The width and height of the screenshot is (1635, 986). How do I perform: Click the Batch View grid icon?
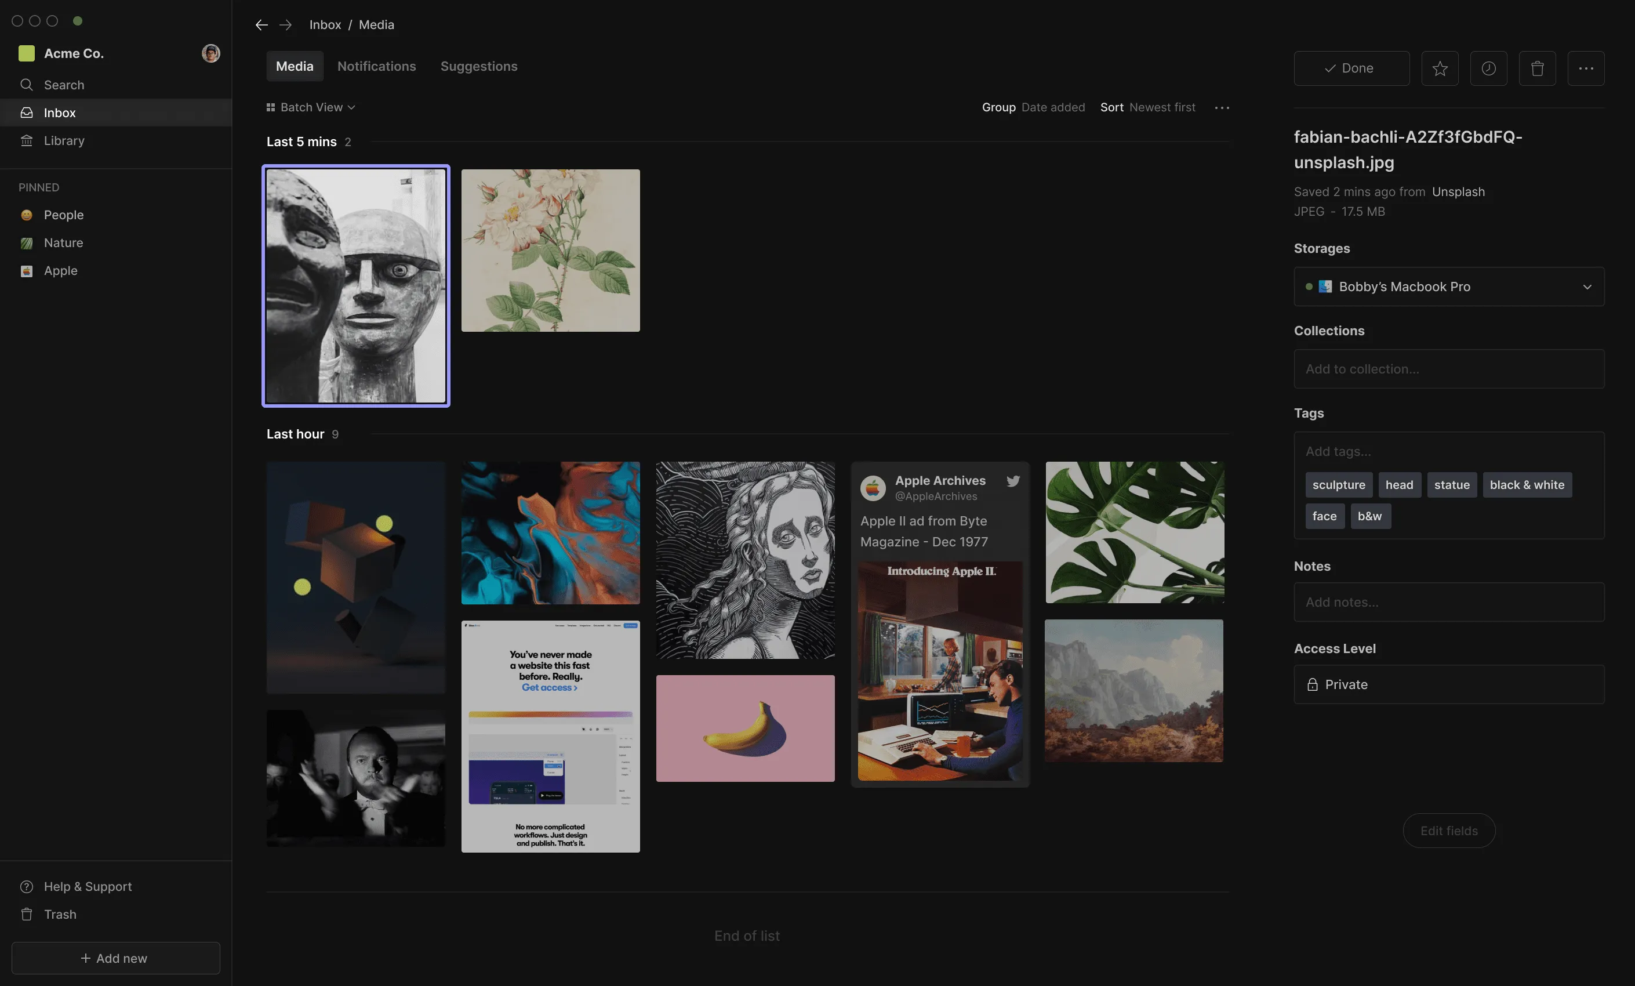click(x=271, y=107)
